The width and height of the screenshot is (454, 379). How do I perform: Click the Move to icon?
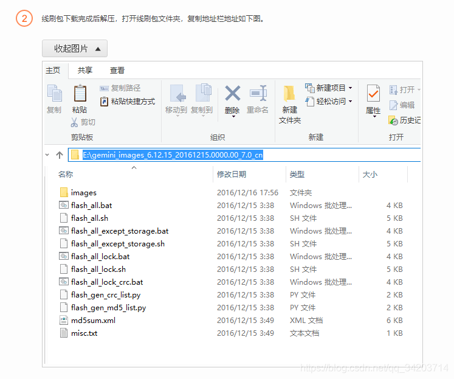point(177,93)
